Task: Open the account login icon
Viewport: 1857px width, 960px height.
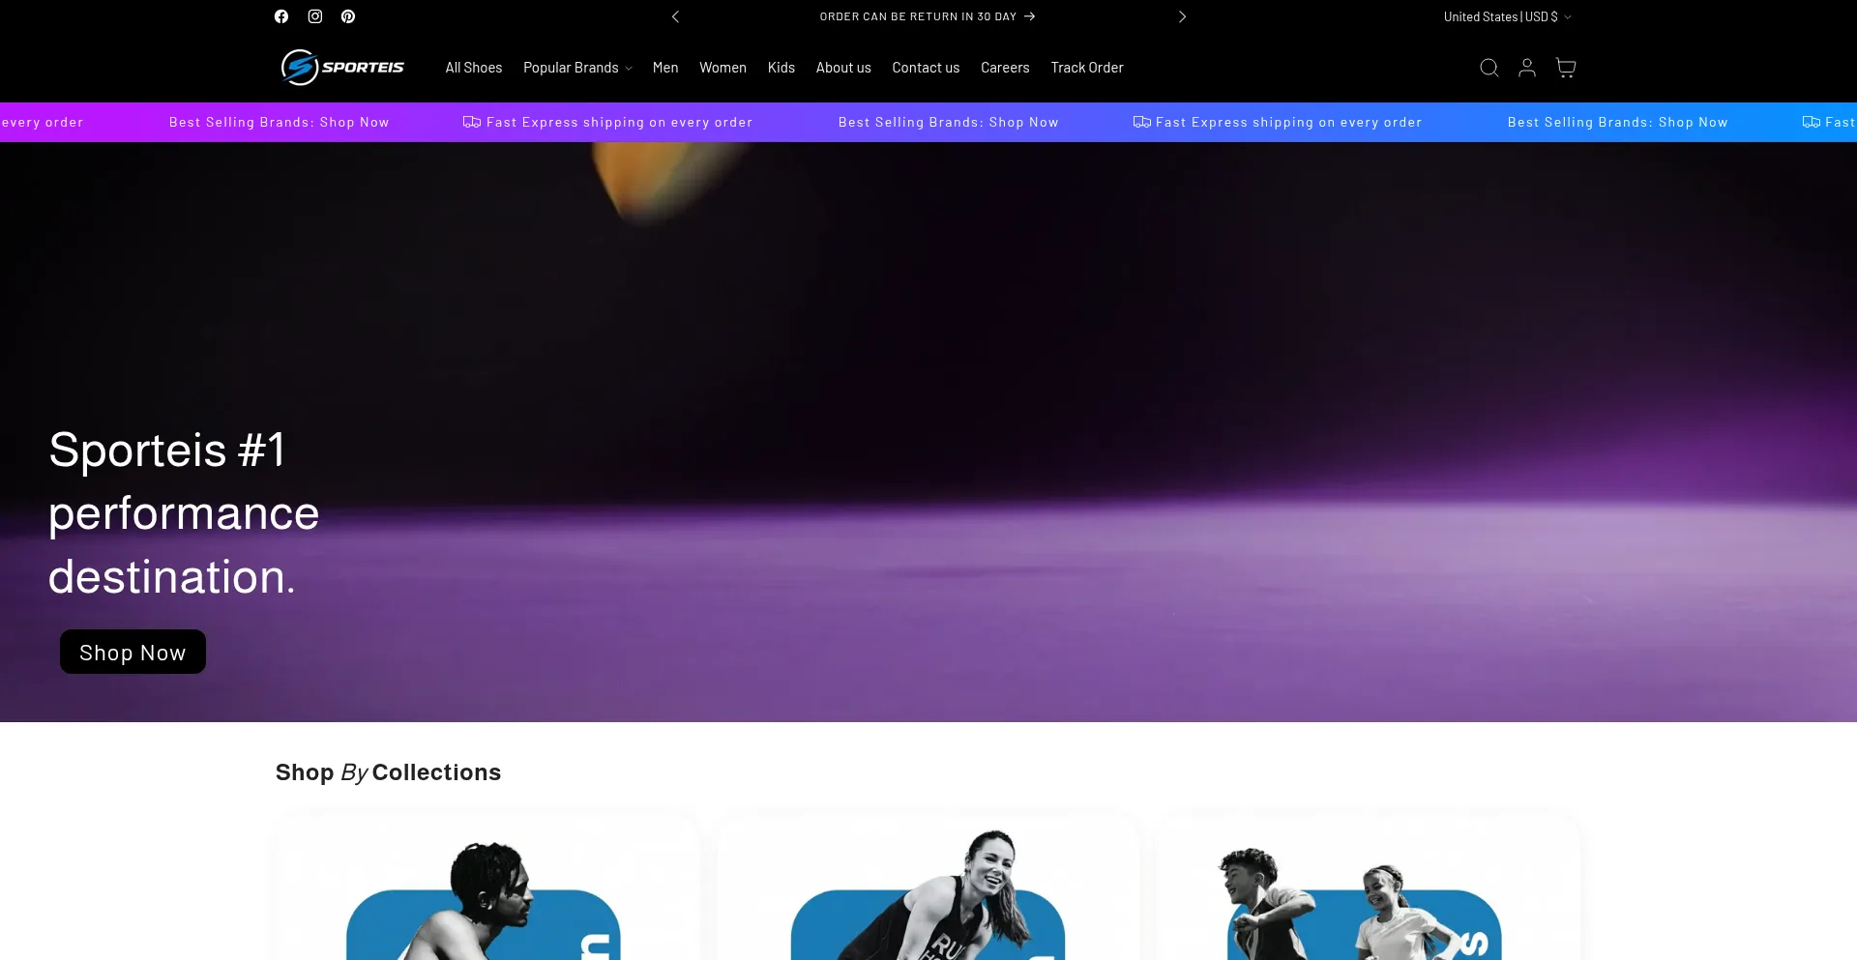Action: [x=1527, y=68]
